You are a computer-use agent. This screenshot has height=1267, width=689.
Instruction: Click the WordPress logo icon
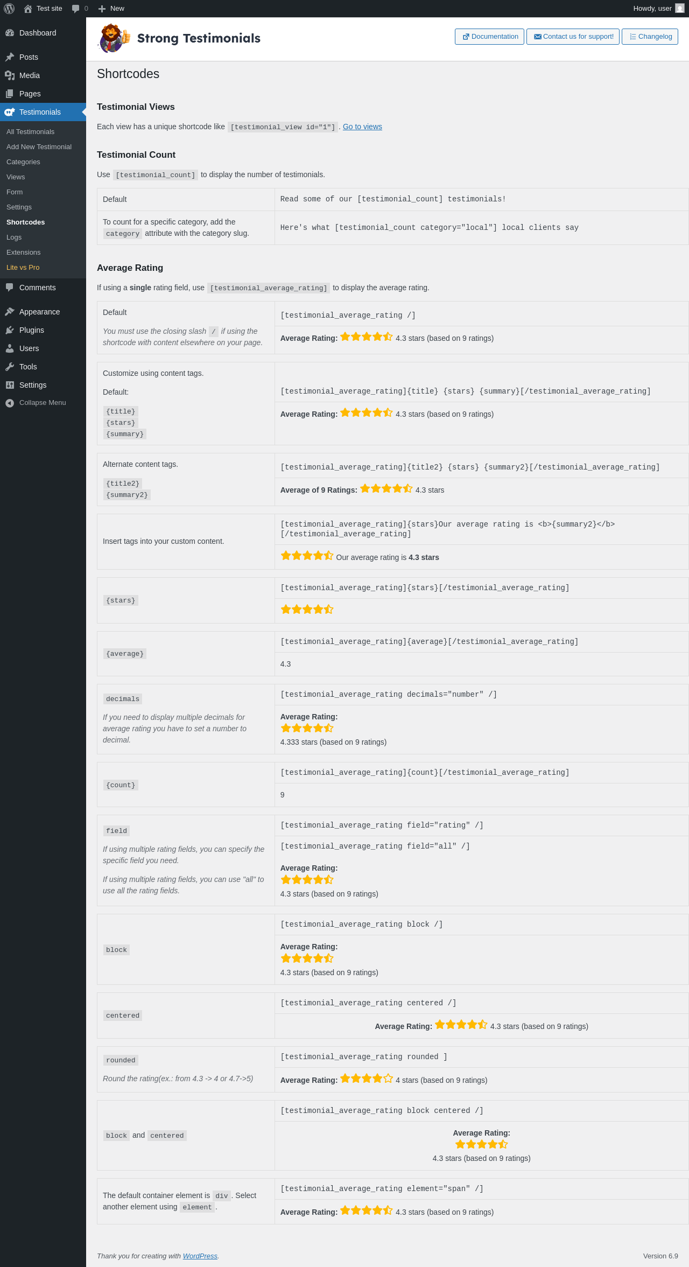(9, 9)
